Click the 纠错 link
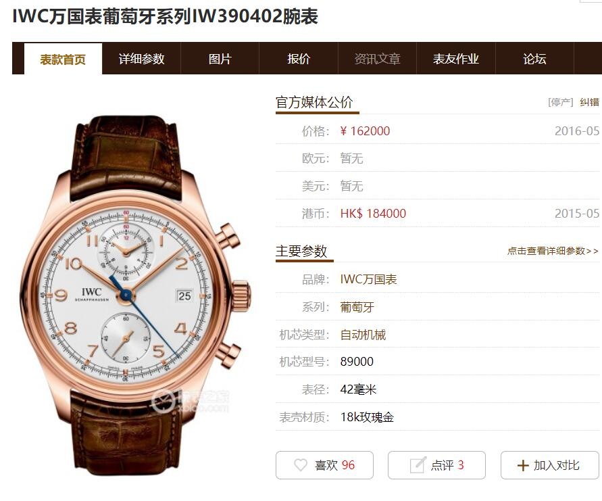Image resolution: width=602 pixels, height=501 pixels. click(x=589, y=102)
